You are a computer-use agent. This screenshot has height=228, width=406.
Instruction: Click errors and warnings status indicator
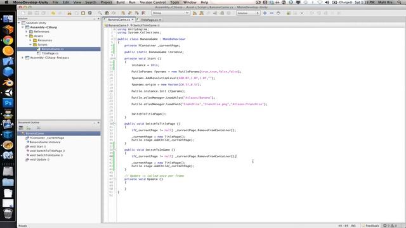coord(391,225)
